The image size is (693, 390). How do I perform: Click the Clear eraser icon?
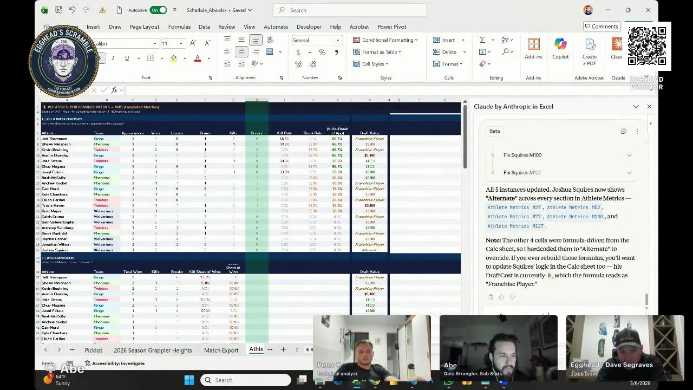click(482, 64)
